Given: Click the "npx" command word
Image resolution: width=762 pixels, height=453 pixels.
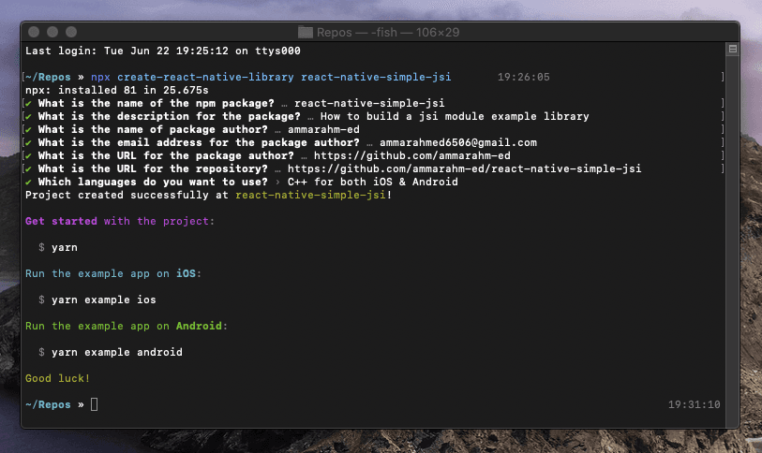Looking at the screenshot, I should pos(100,77).
